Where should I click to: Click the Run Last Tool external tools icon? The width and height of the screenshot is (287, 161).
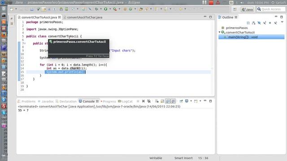pyautogui.click(x=115, y=9)
